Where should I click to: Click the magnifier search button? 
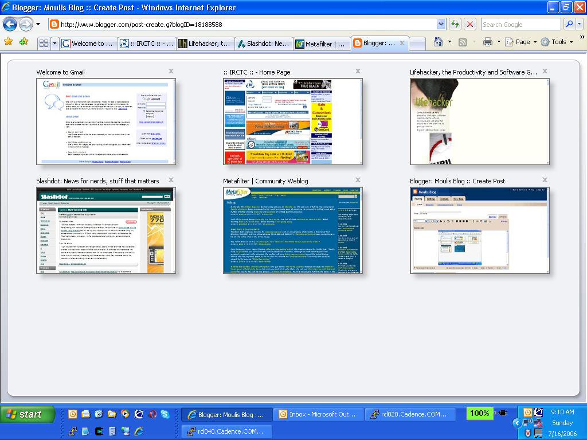(569, 25)
